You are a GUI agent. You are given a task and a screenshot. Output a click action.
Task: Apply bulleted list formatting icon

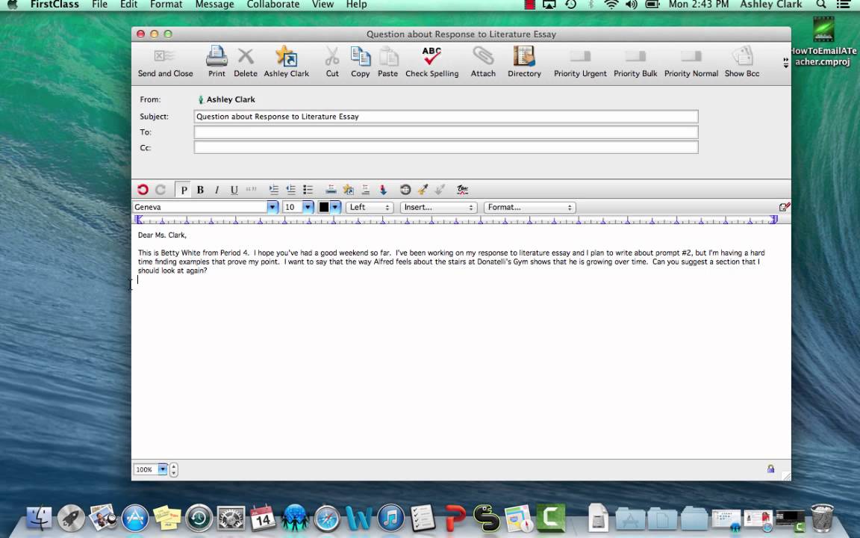click(x=308, y=189)
